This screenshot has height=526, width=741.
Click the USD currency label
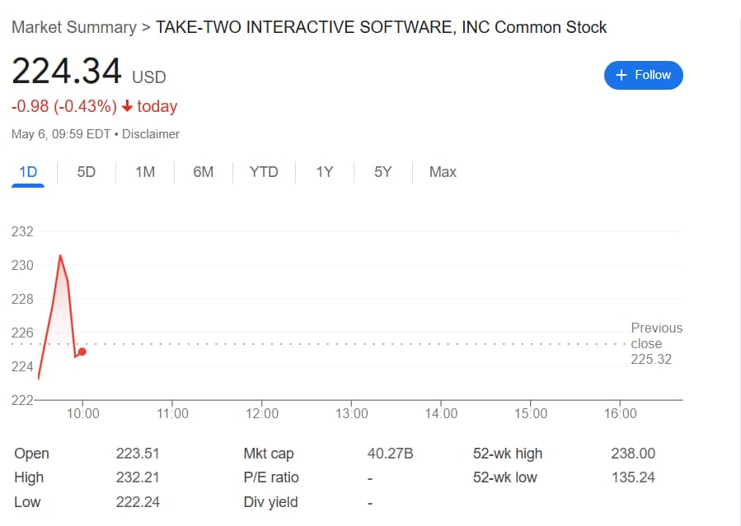[149, 77]
